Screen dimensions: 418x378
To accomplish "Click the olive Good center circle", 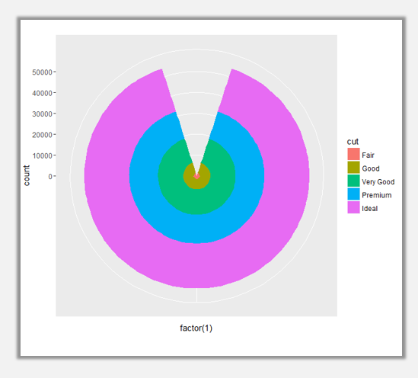I will 196,184.
